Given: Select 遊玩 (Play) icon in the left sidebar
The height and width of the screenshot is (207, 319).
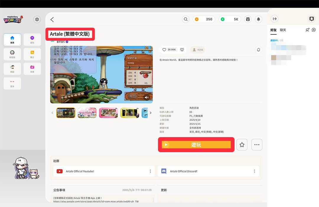Looking at the screenshot, I should 32,39.
